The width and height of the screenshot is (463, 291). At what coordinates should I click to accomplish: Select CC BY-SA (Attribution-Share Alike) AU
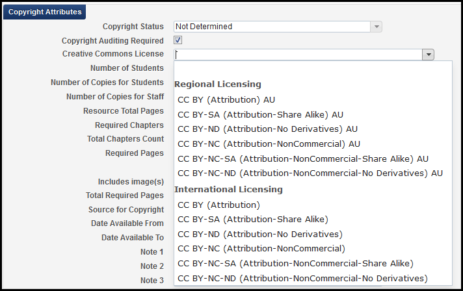pos(313,114)
